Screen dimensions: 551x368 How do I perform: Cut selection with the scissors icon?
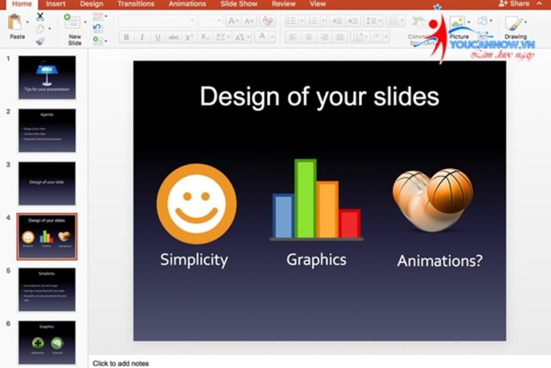coord(40,16)
